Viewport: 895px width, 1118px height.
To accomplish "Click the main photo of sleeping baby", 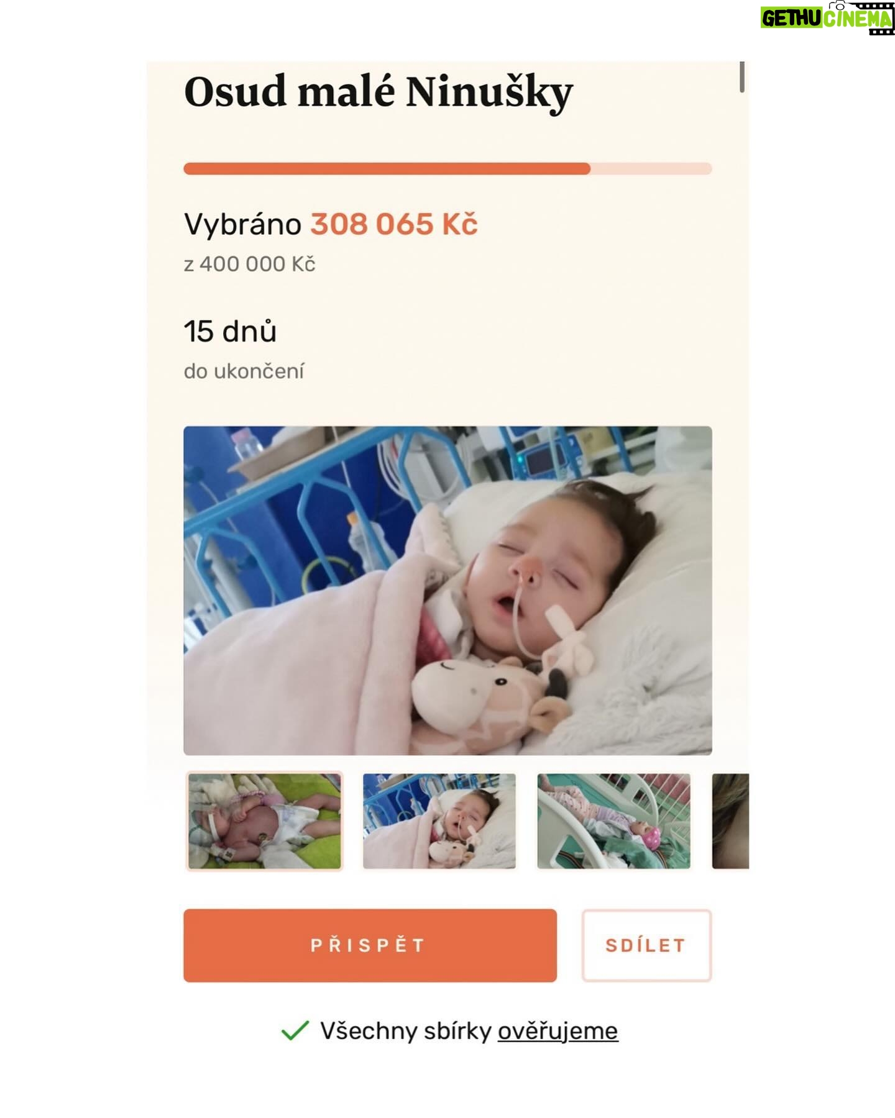I will [x=447, y=590].
